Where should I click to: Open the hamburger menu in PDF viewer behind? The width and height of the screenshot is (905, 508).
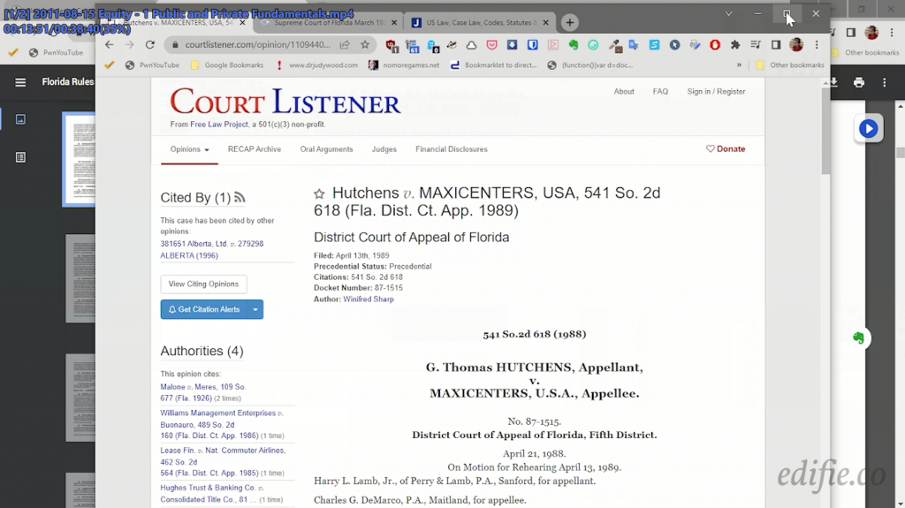pyautogui.click(x=21, y=82)
